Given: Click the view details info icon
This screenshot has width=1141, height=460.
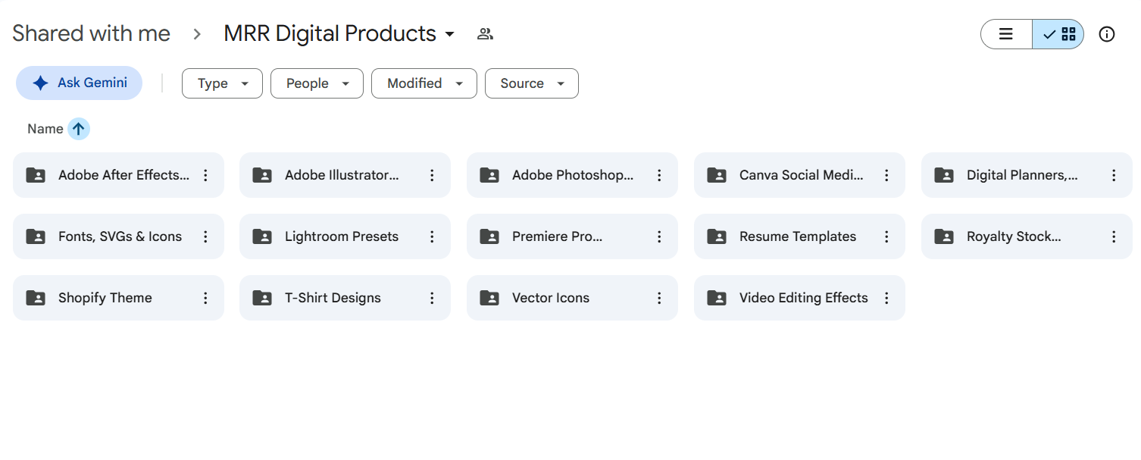Looking at the screenshot, I should (x=1107, y=34).
